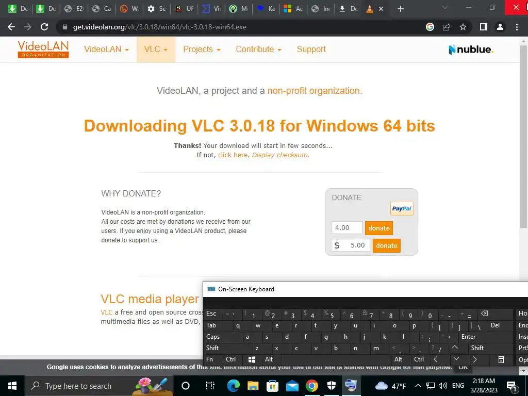Switch to the 'Vi' browser tab
This screenshot has width=528, height=396.
click(x=211, y=9)
